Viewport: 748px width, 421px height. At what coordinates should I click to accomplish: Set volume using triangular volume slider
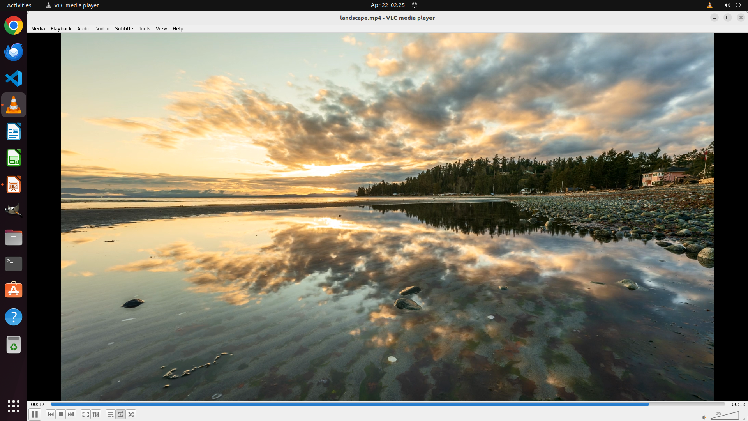click(x=725, y=416)
